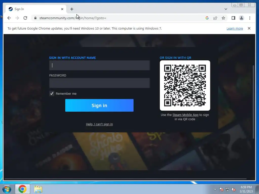The height and width of the screenshot is (194, 259).
Task: View site info via the padlock icon
Action: tap(35, 18)
